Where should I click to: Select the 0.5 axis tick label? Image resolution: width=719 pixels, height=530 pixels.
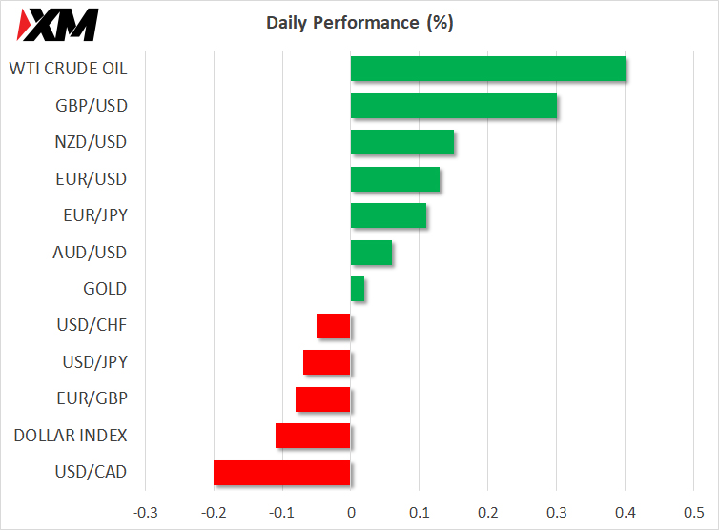694,513
